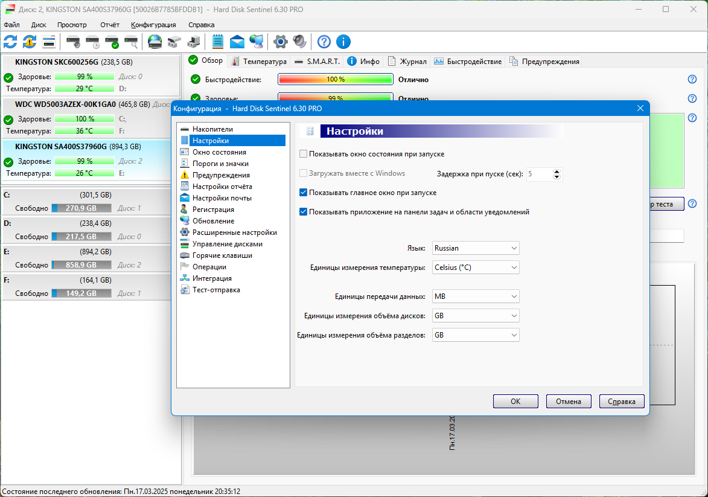Click the email envelope toolbar icon
The width and height of the screenshot is (708, 497).
[x=237, y=42]
